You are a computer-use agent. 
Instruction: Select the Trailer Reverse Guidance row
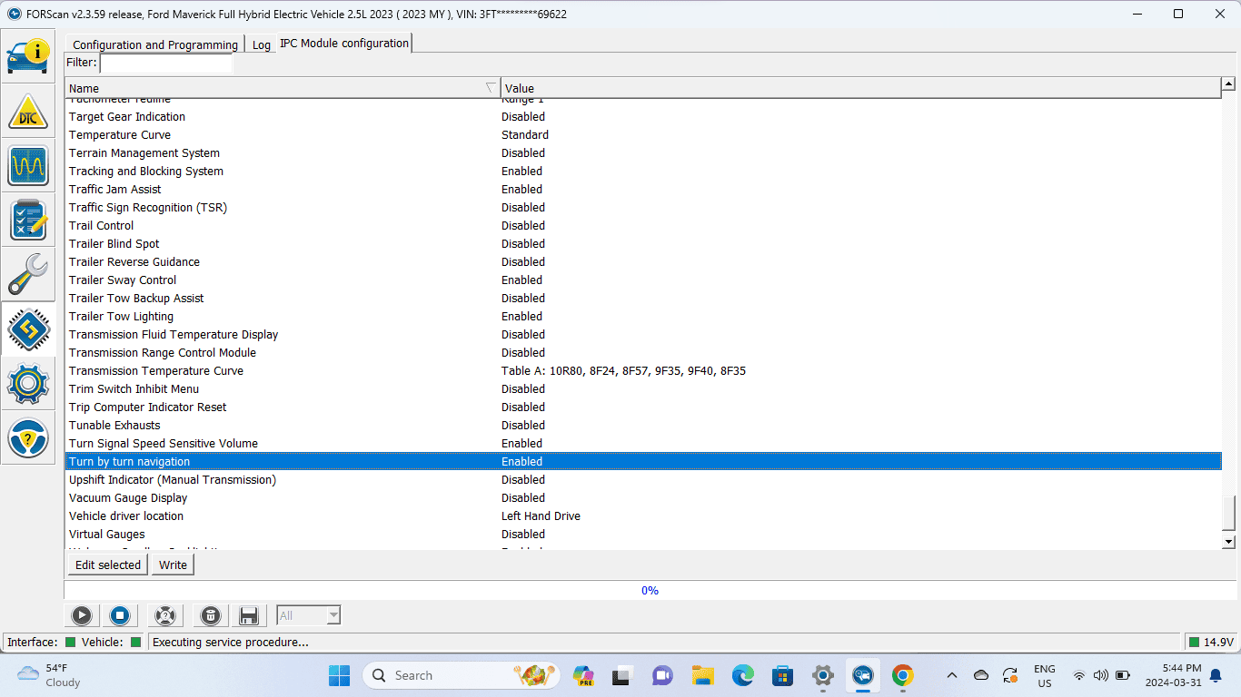(x=643, y=261)
